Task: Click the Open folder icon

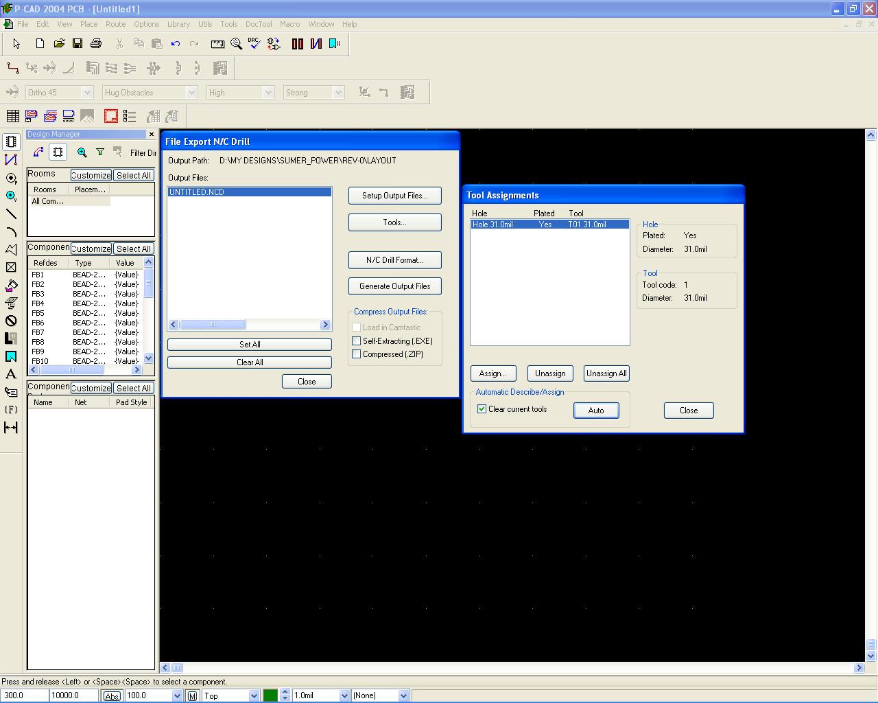Action: 59,43
